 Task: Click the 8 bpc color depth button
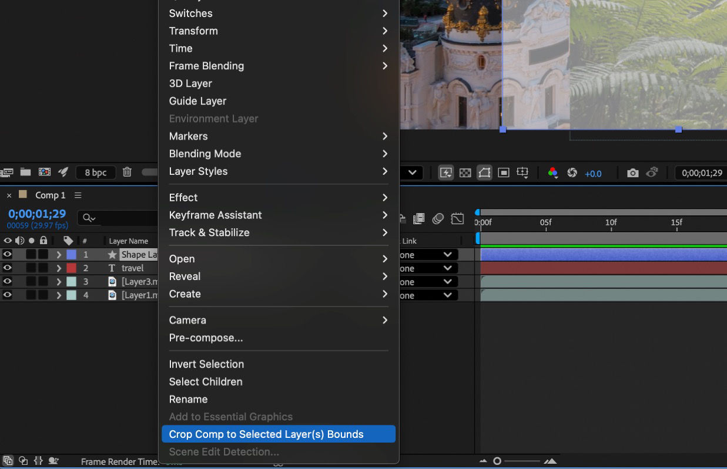click(x=95, y=172)
